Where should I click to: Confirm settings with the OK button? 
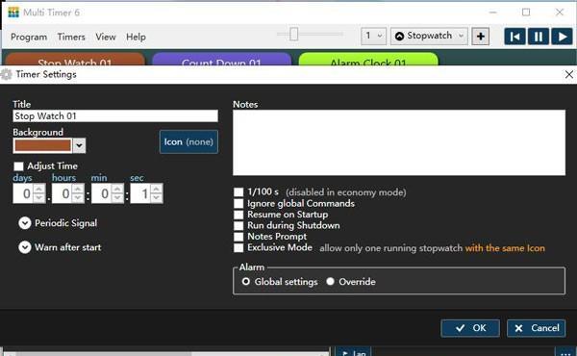470,328
